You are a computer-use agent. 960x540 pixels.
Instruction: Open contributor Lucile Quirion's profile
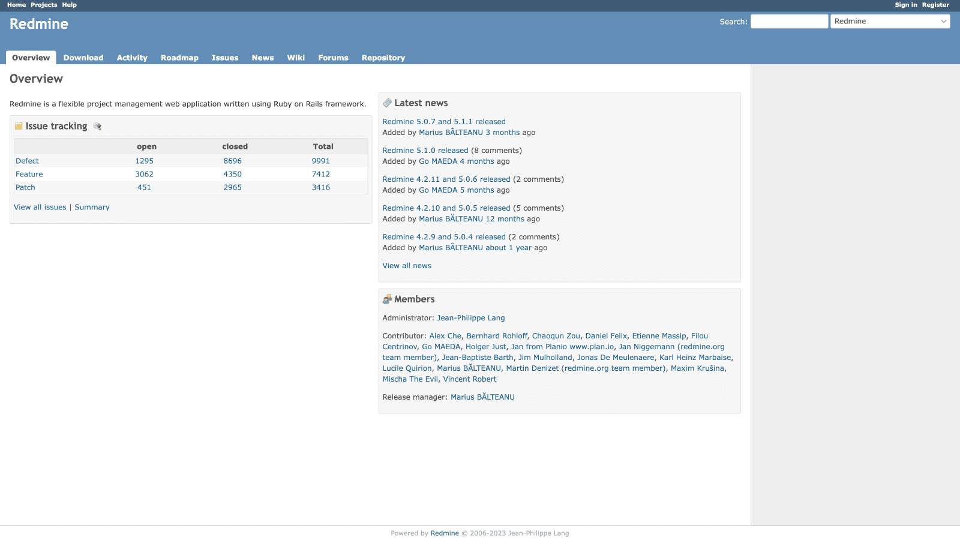(407, 368)
